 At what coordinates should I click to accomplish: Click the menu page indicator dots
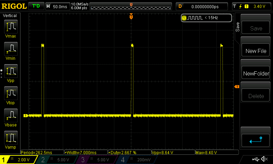1,74
